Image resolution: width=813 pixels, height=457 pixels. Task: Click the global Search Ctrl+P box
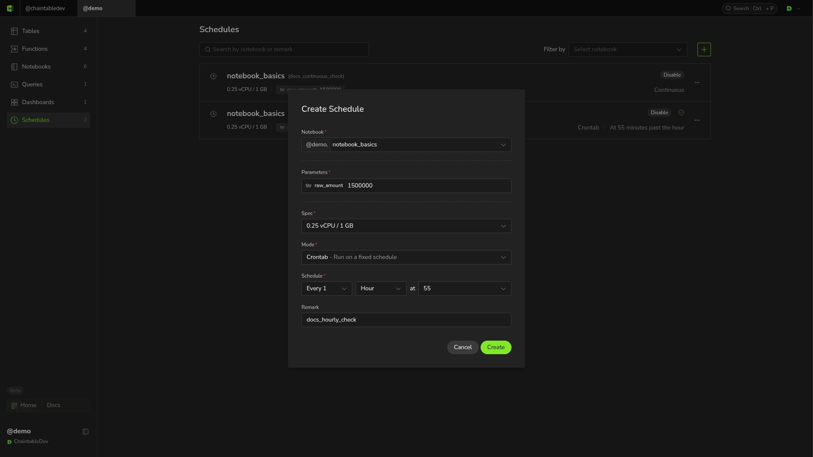click(x=749, y=8)
